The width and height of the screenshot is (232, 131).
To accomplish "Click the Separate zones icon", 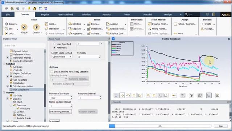I will coord(70,28).
